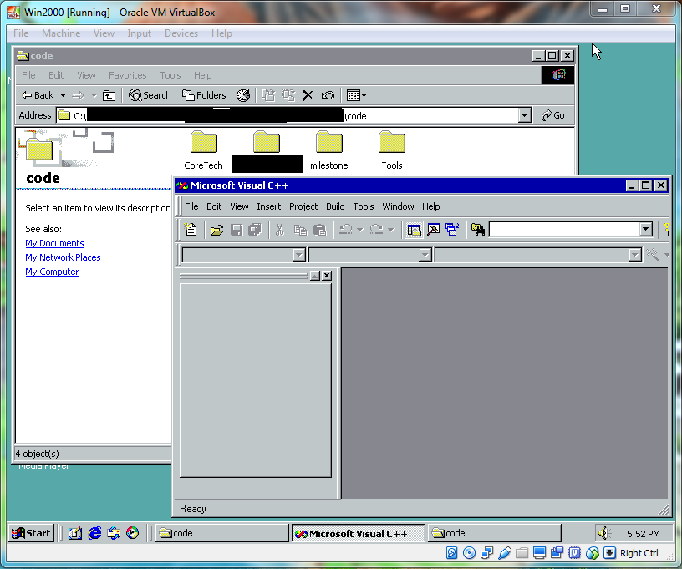This screenshot has height=569, width=682.
Task: Click the History icon in Explorer toolbar
Action: 243,95
